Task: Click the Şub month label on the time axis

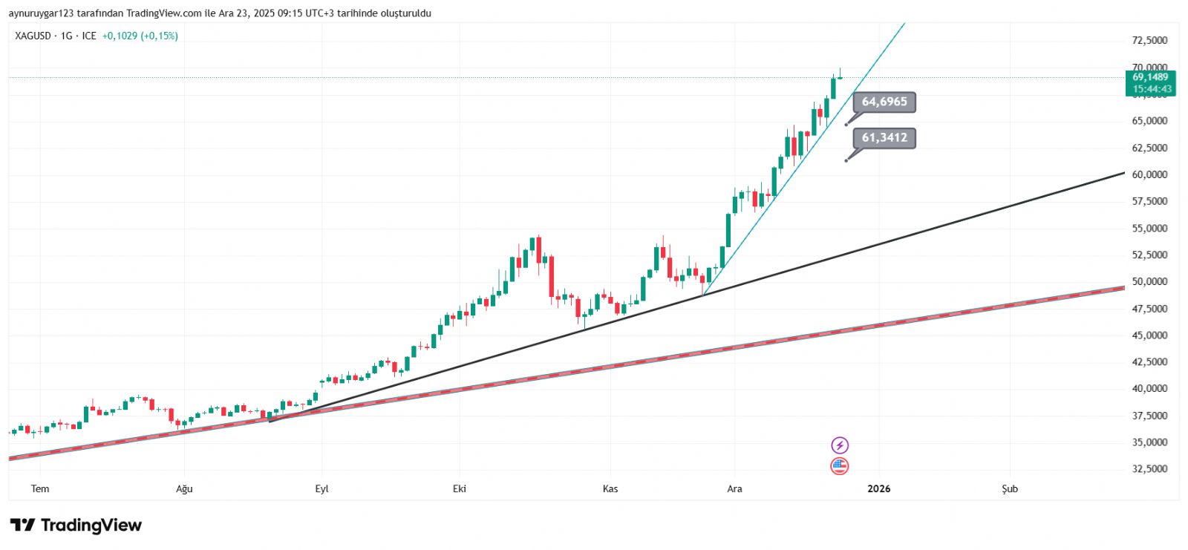Action: pos(1010,488)
